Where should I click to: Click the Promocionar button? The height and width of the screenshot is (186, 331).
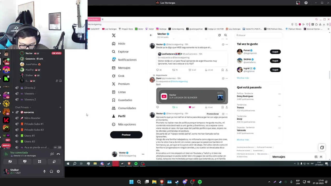(x=213, y=114)
